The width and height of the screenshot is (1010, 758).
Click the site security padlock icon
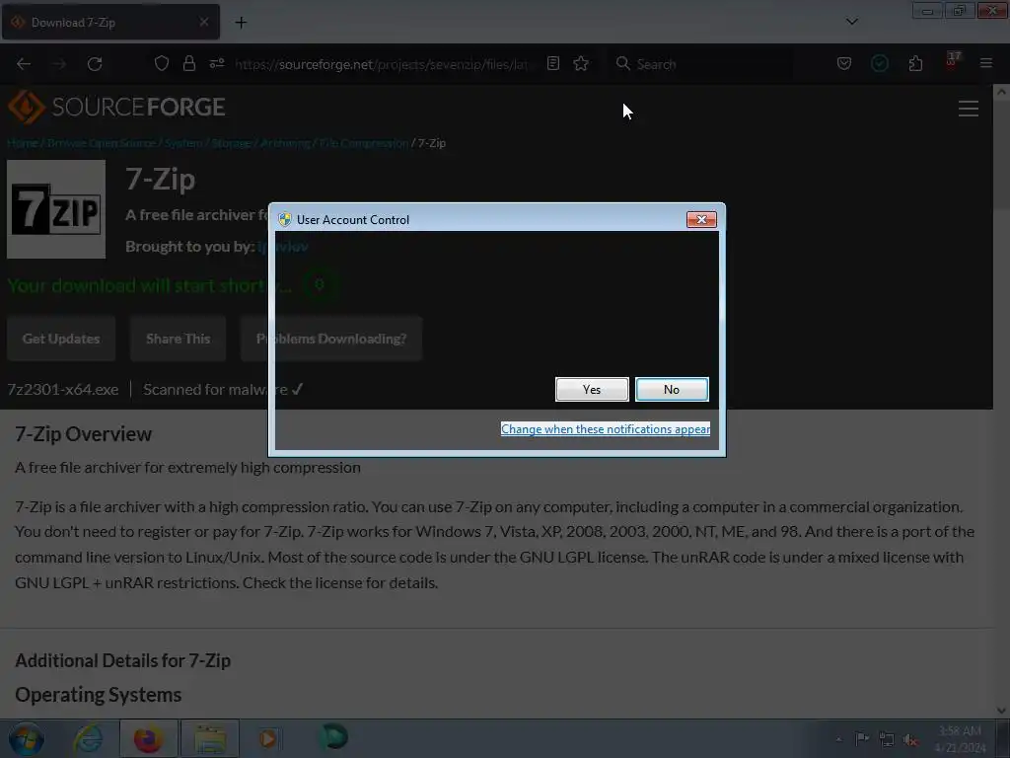188,63
